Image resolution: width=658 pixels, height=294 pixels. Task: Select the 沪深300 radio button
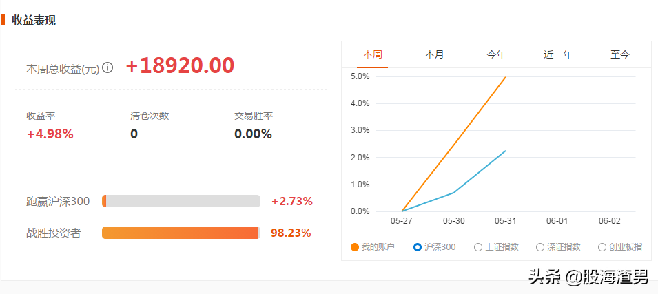(x=417, y=247)
